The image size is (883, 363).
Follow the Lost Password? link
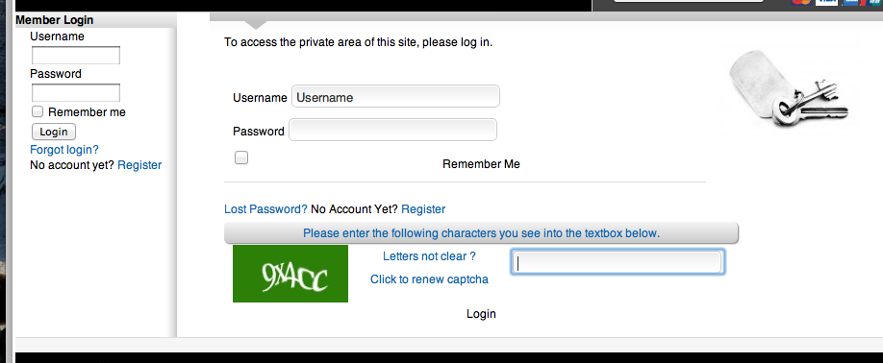coord(265,209)
